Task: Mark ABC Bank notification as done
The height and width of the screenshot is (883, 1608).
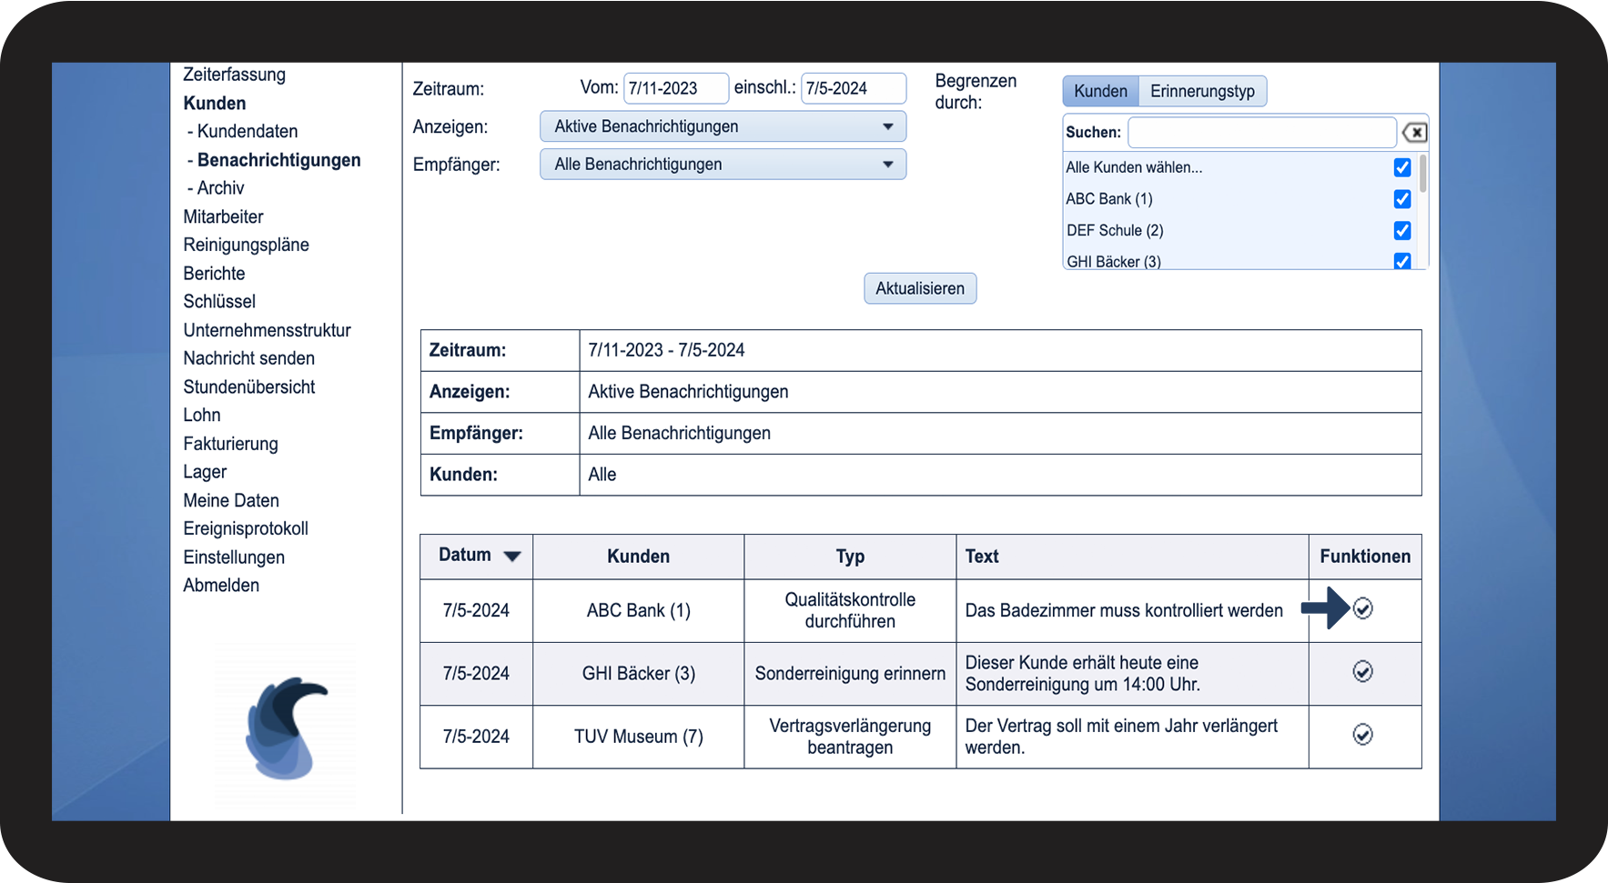Action: point(1362,609)
